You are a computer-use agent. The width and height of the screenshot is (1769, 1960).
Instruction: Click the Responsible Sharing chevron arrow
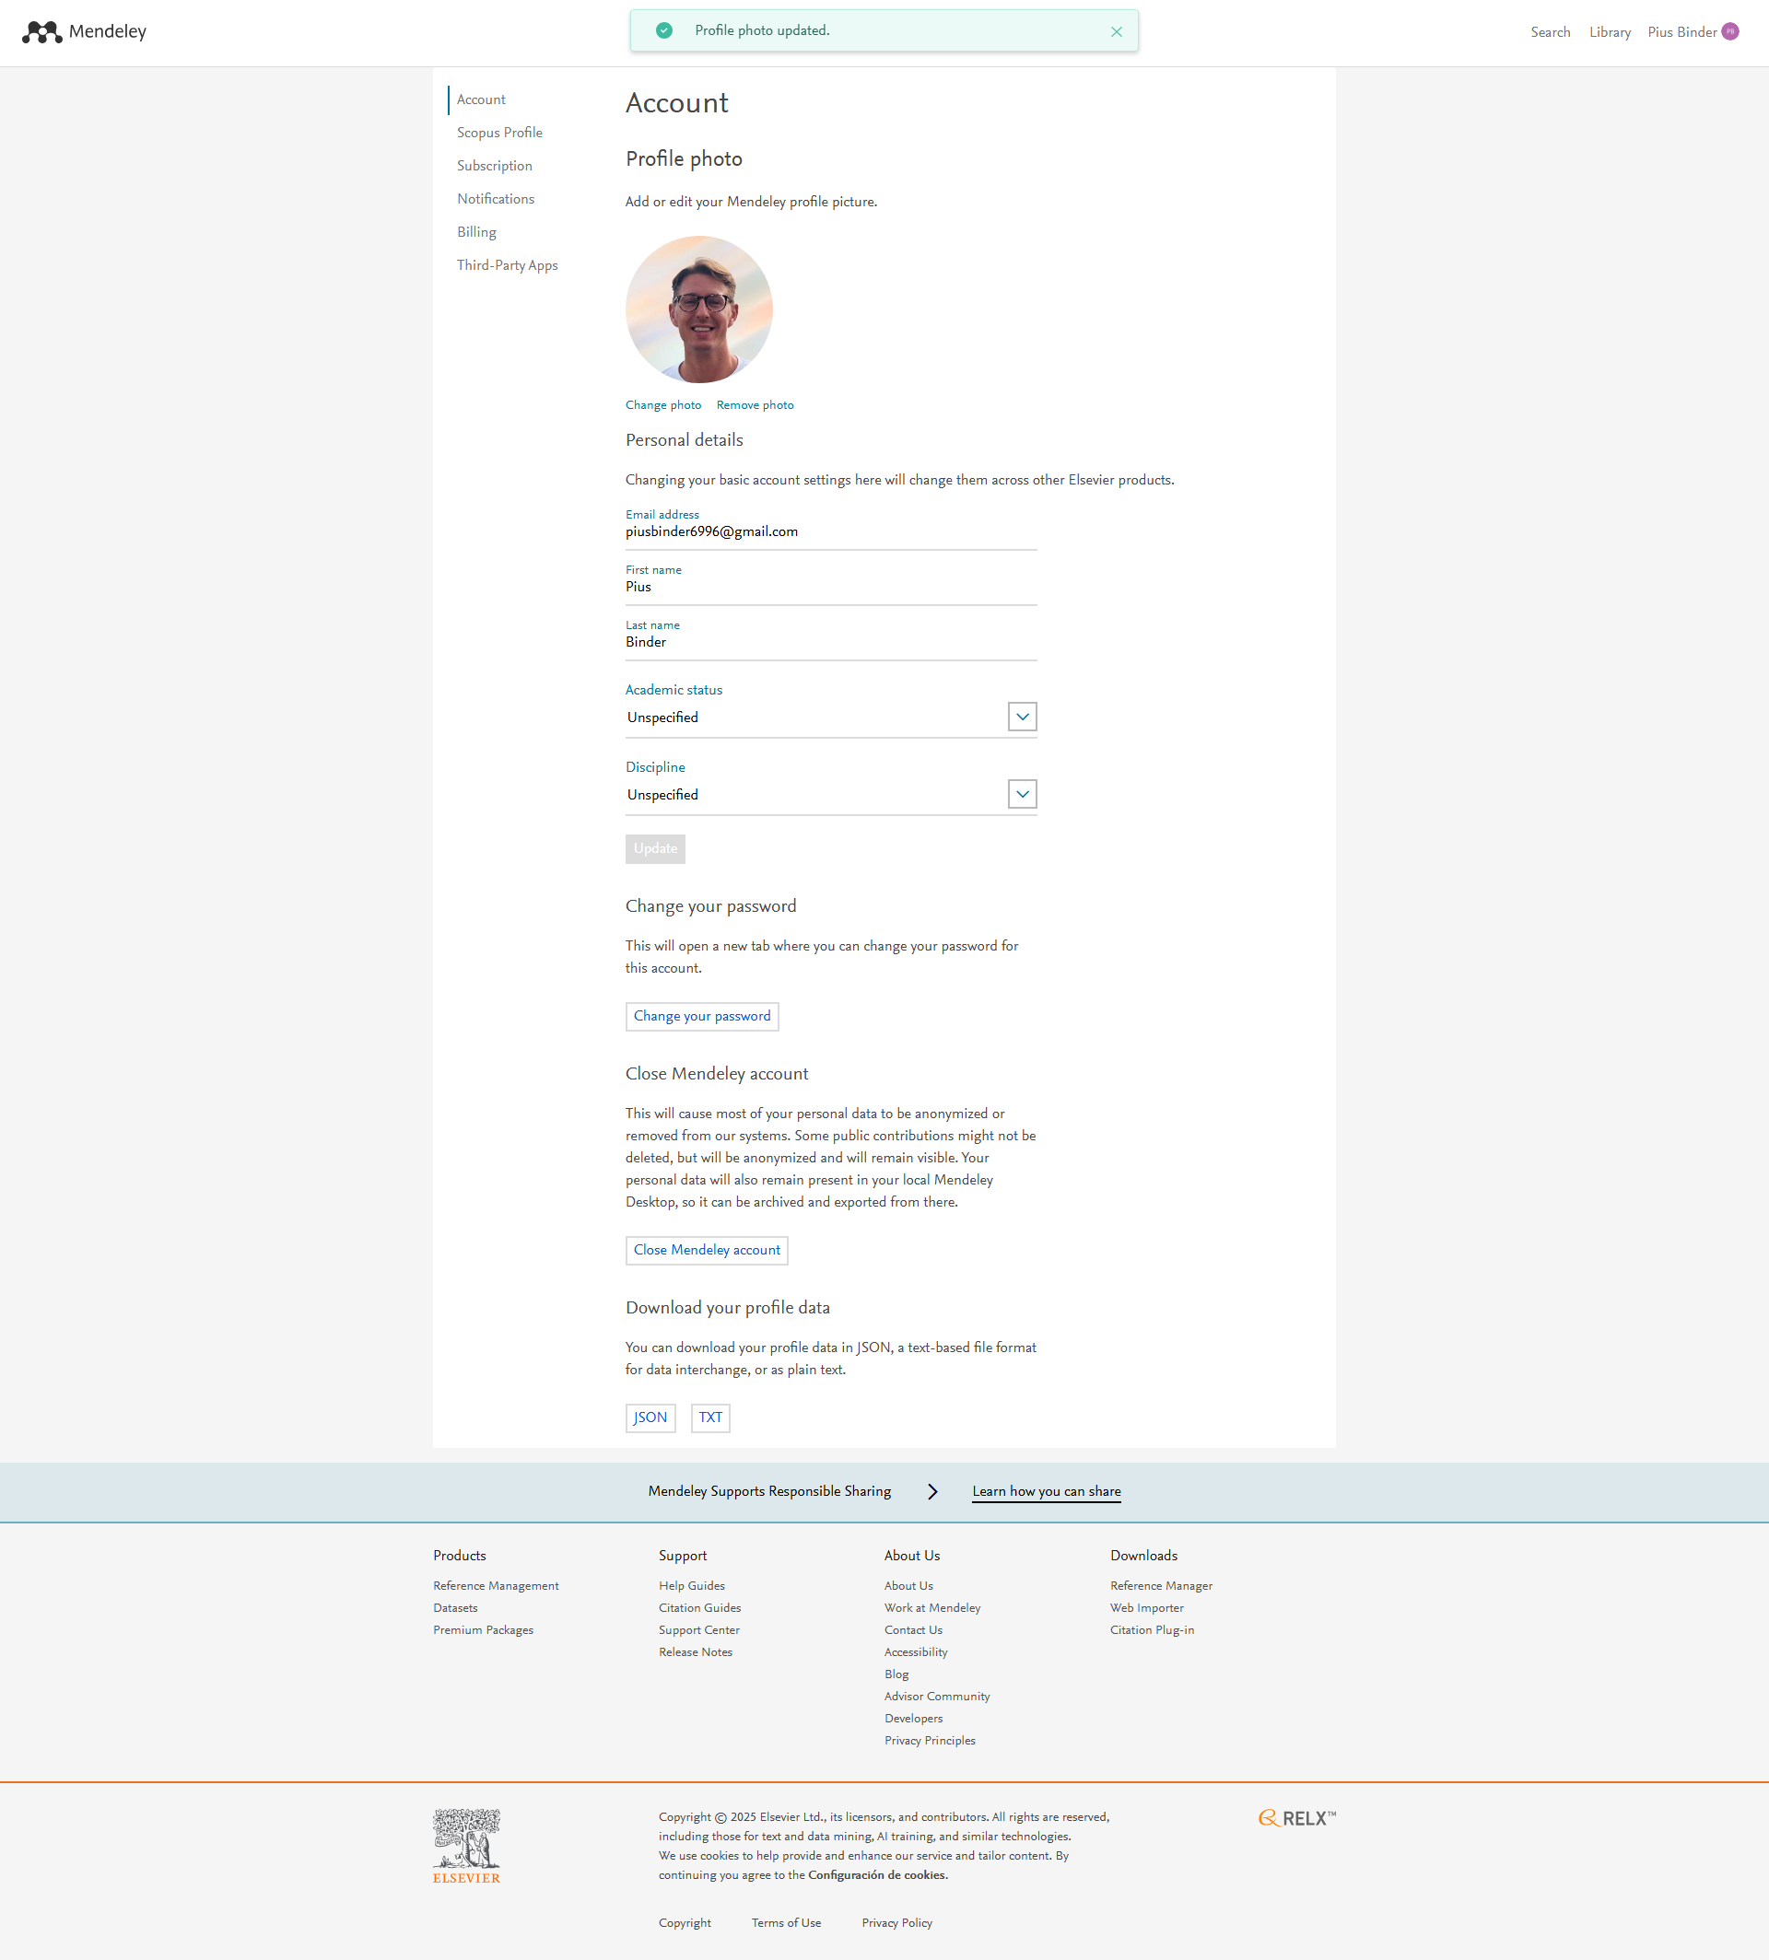pyautogui.click(x=932, y=1490)
